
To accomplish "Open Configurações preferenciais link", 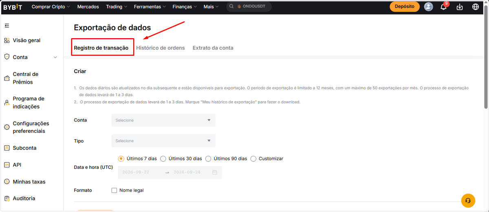I will 31,127.
